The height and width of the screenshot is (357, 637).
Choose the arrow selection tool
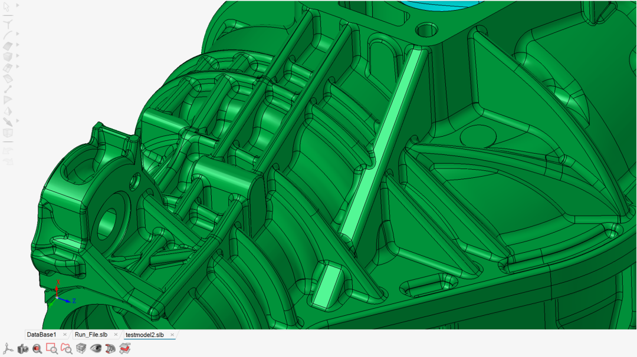point(7,7)
